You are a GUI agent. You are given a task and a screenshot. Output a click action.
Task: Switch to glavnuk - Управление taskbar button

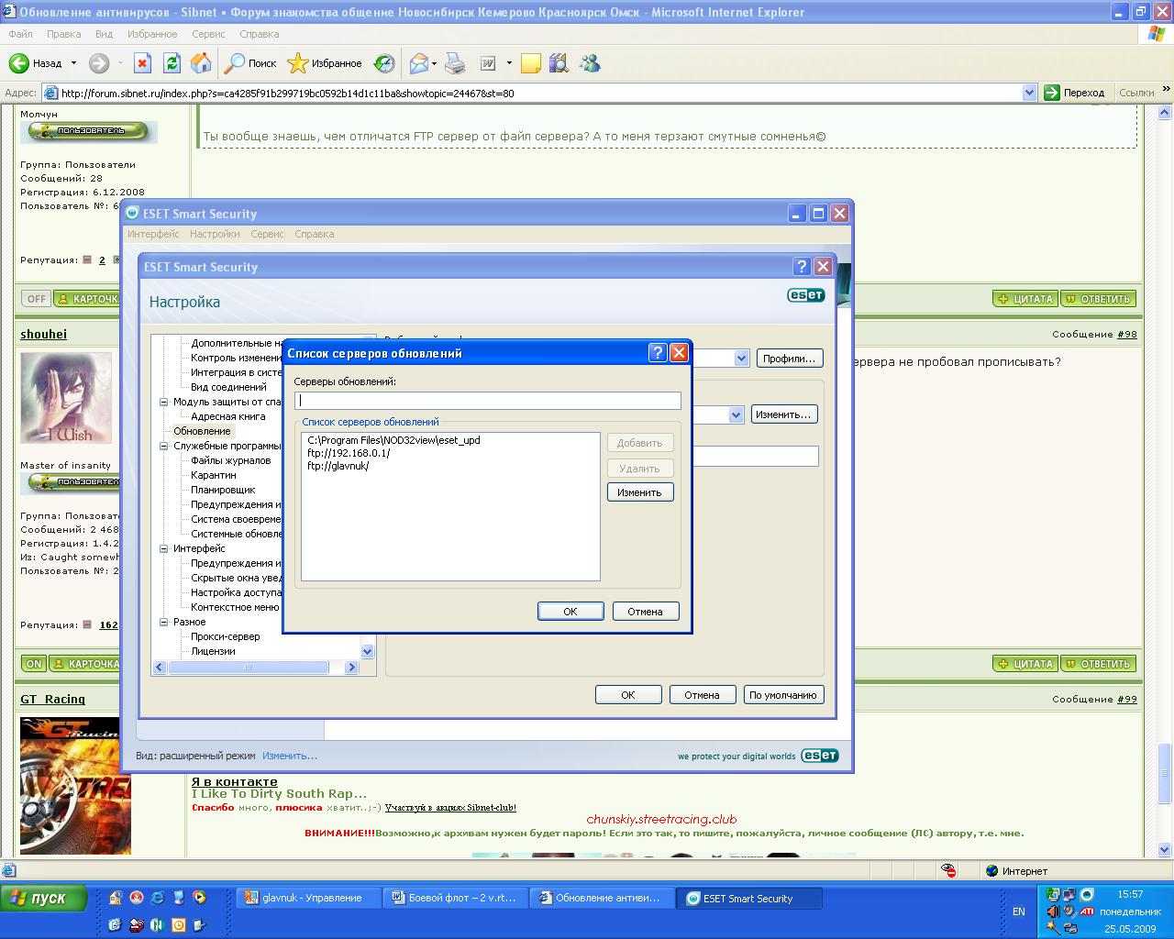(307, 899)
